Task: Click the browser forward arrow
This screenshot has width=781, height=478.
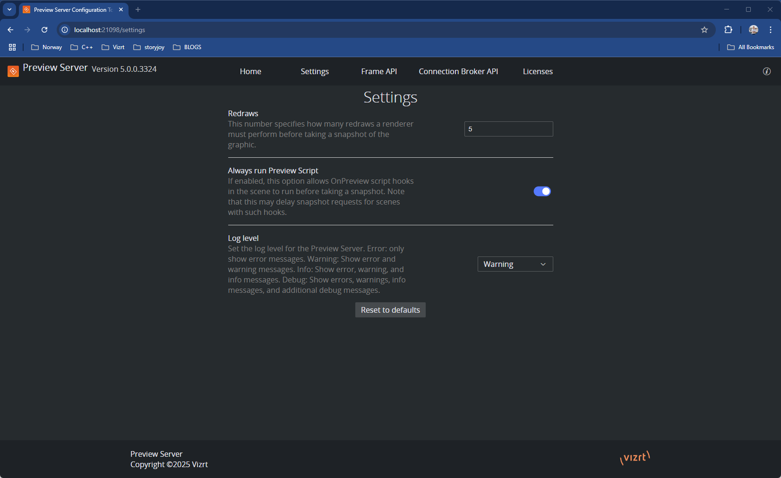Action: [27, 30]
